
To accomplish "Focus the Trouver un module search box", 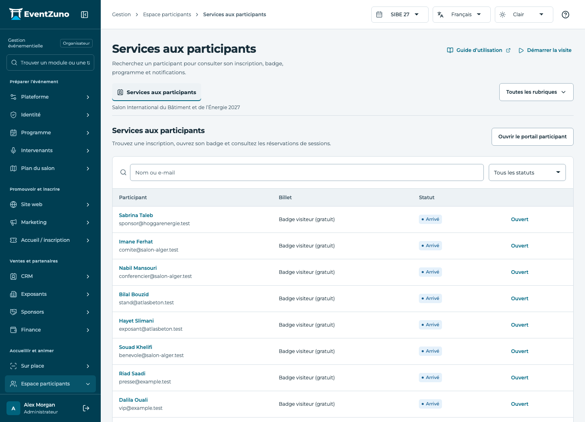I will coord(50,62).
